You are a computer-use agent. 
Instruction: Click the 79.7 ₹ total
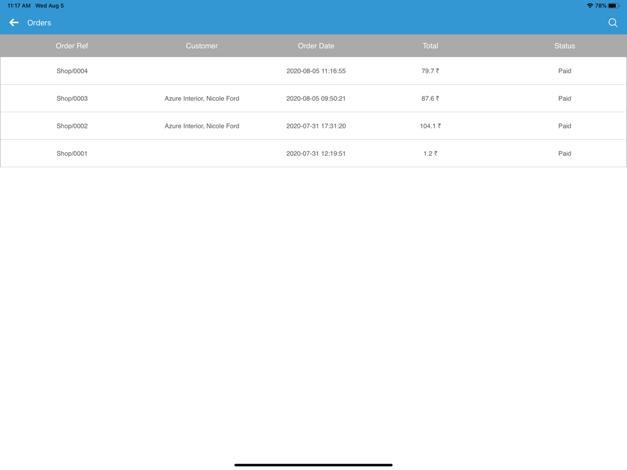click(x=430, y=71)
